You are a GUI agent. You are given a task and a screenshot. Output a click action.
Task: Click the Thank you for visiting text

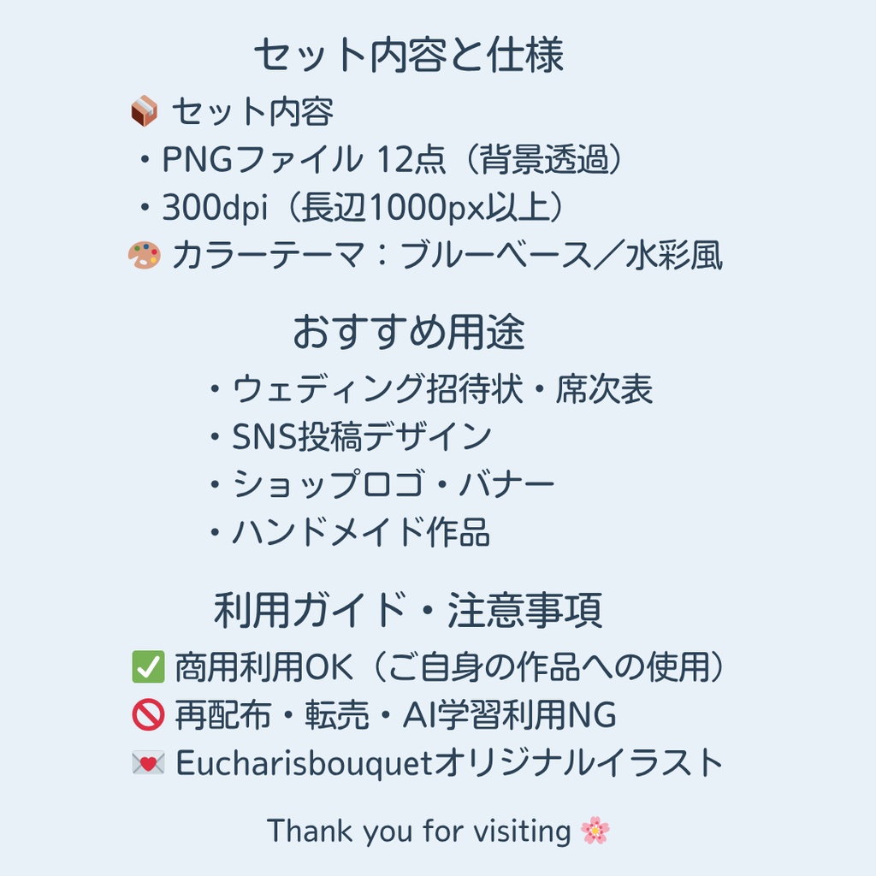tap(418, 831)
